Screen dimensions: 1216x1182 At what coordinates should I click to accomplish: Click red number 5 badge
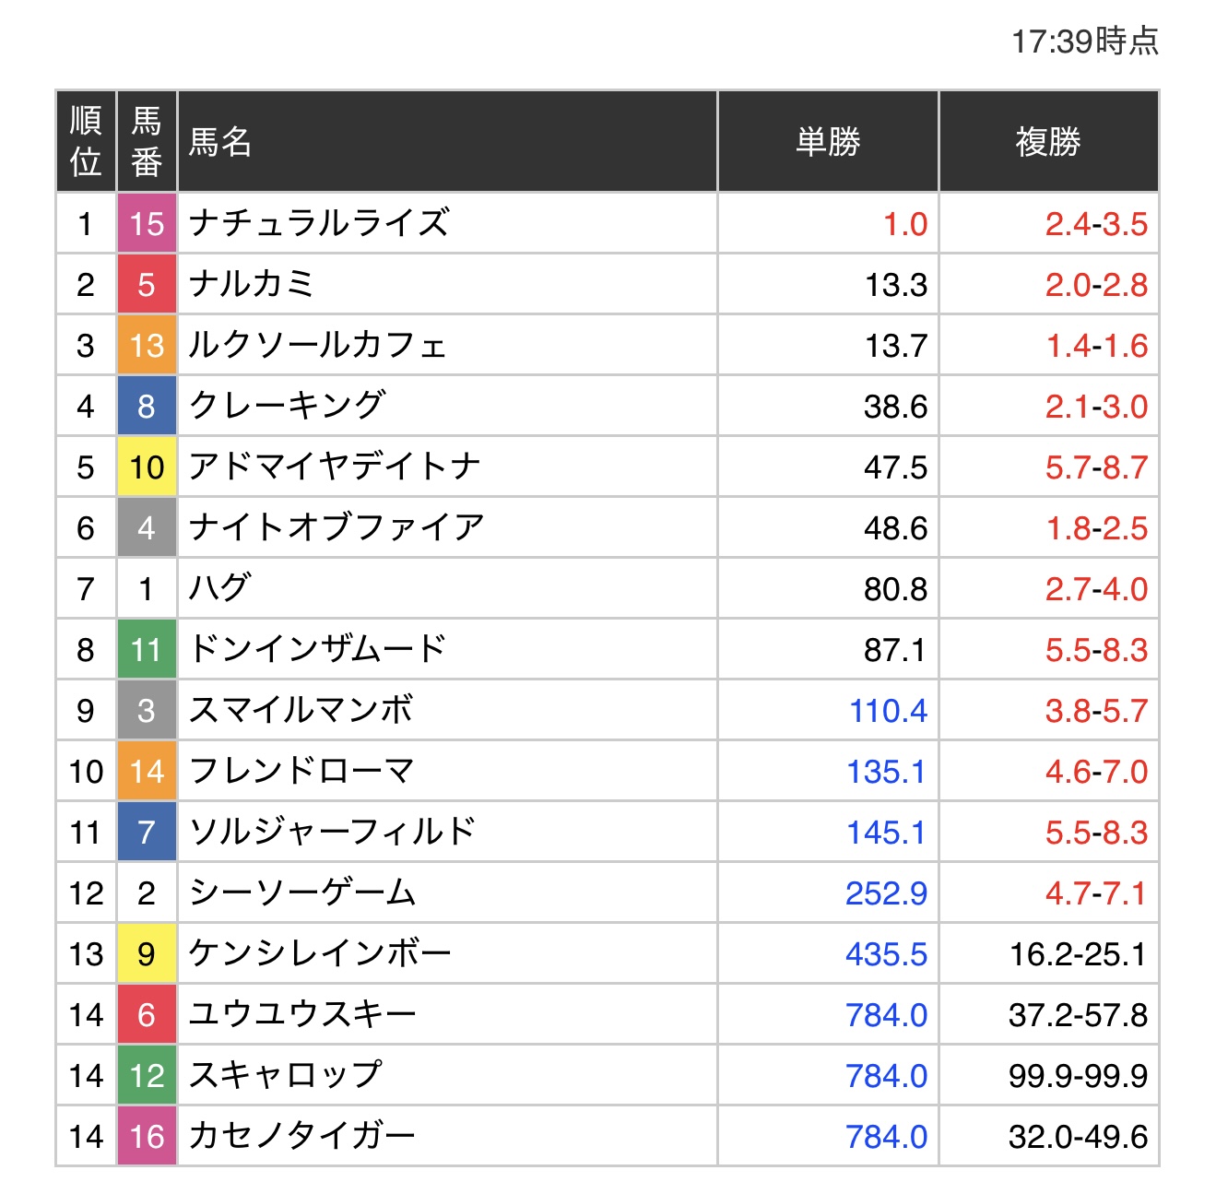147,284
